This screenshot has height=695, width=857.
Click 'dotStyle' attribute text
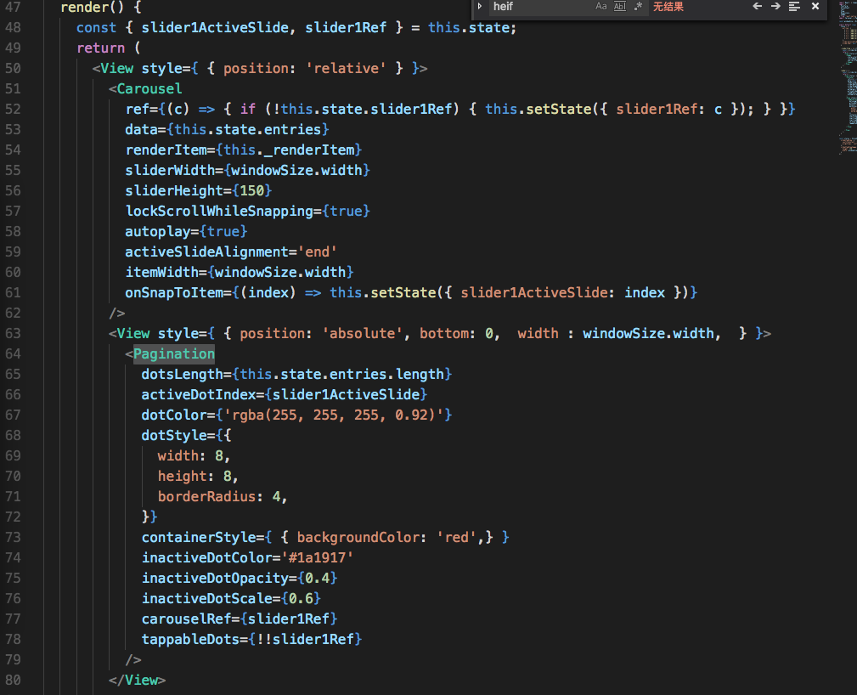(x=174, y=435)
